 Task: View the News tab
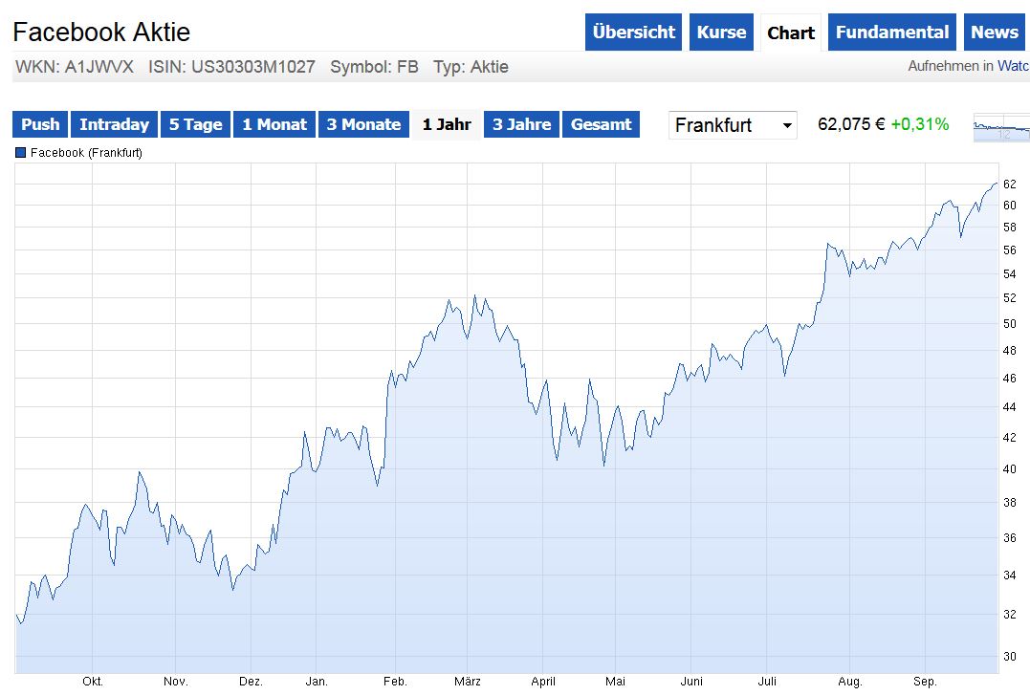(995, 32)
